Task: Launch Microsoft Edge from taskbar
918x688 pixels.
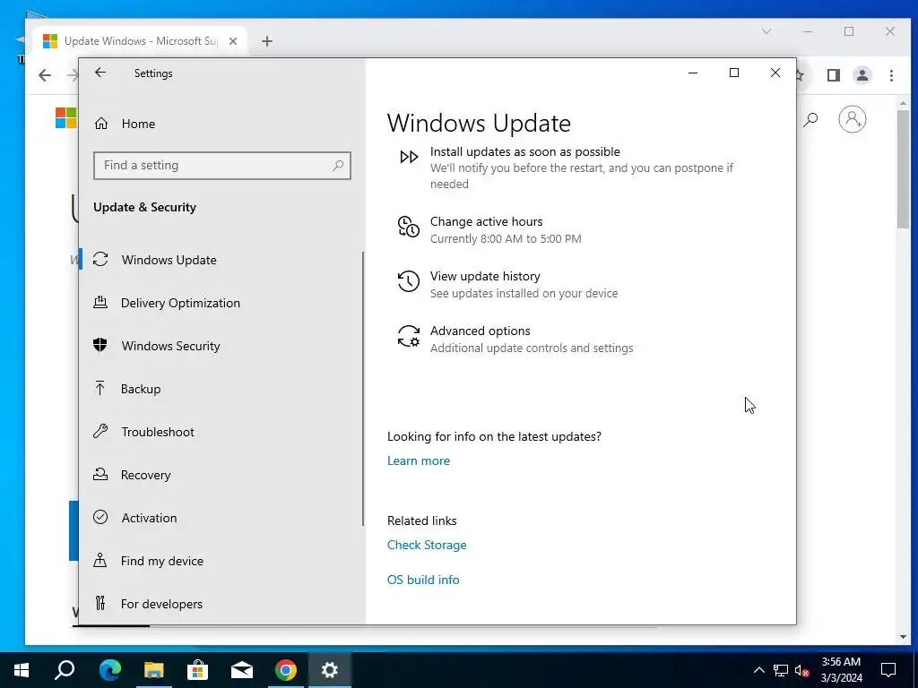Action: [x=109, y=670]
